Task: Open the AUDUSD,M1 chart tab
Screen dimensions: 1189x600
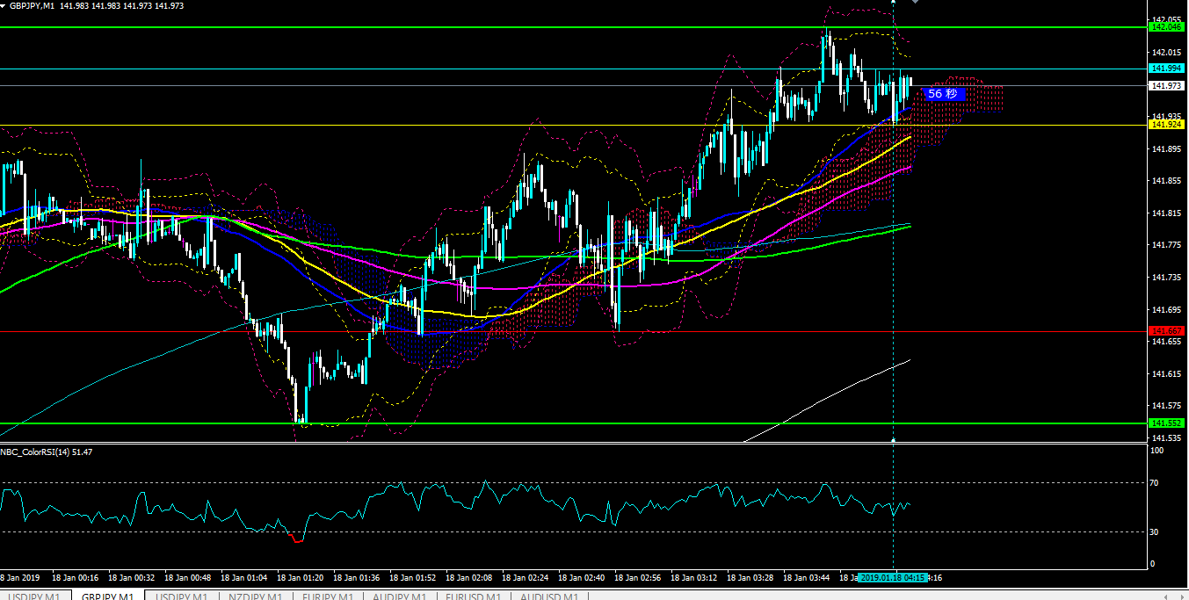Action: (549, 596)
